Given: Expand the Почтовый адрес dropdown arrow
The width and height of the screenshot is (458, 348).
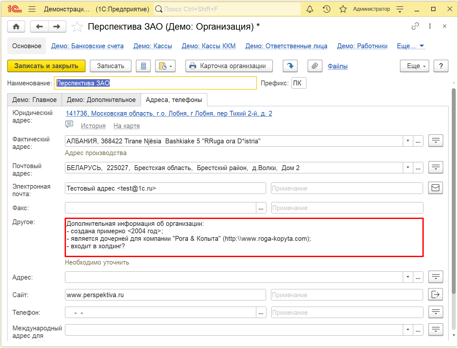Looking at the screenshot, I should 408,167.
